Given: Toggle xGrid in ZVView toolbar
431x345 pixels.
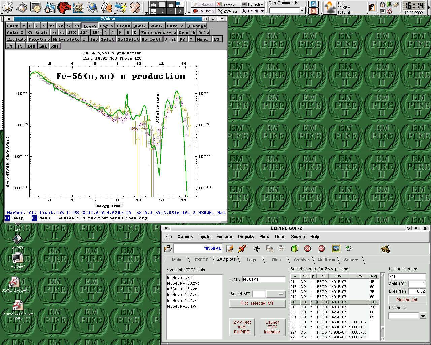Looking at the screenshot, I should click(157, 26).
